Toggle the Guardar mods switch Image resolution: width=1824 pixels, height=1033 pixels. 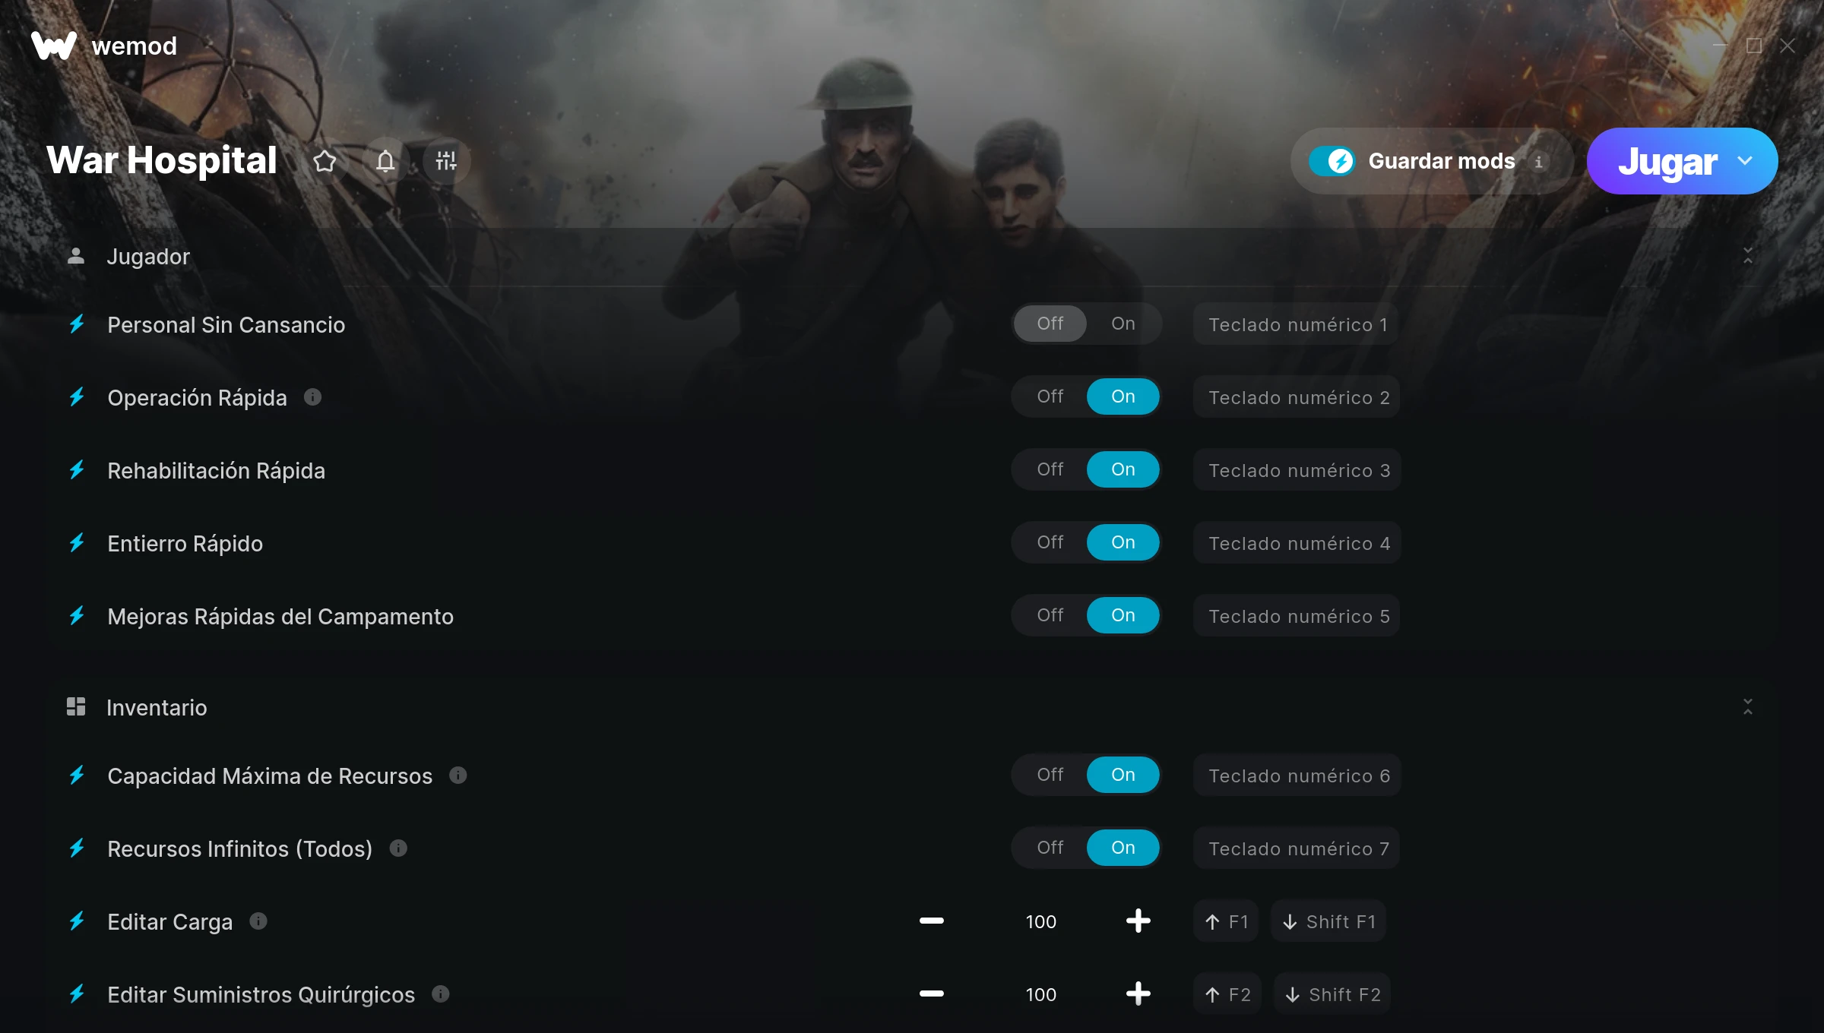click(1332, 161)
